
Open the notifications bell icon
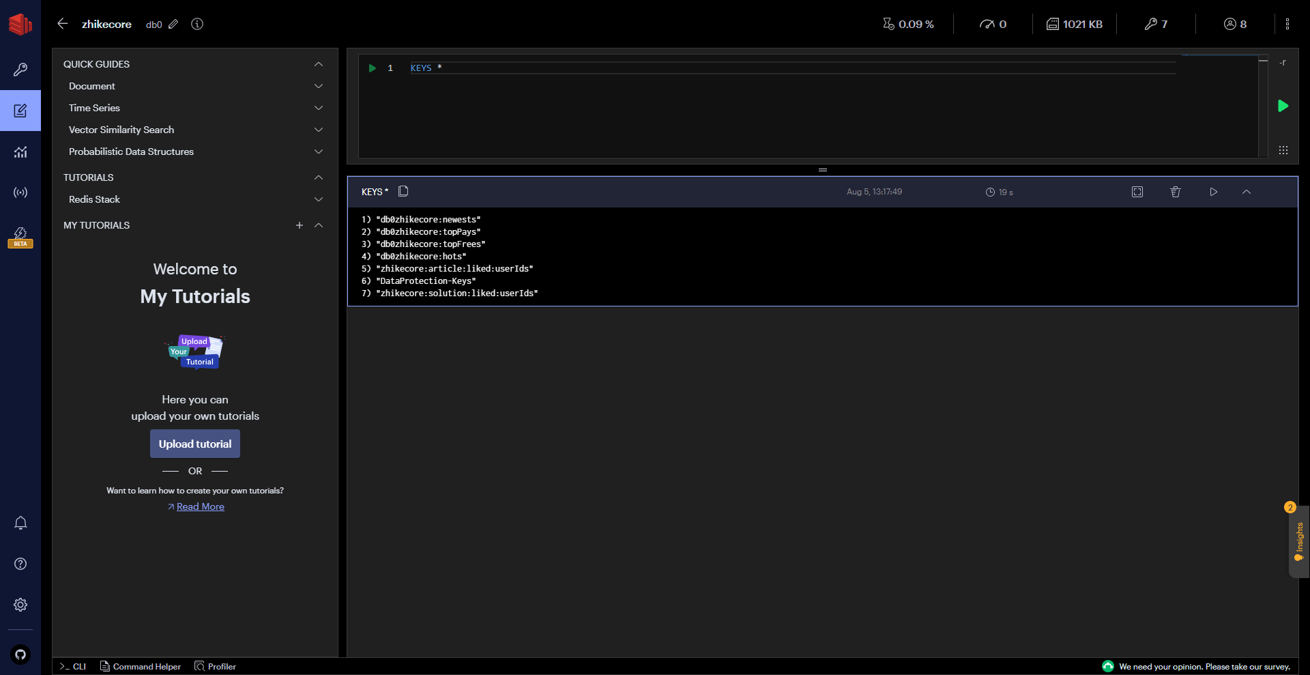click(x=20, y=523)
